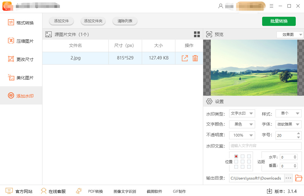The image size is (304, 196).
Task: Open the 文字颜色 text color dropdown
Action: [242, 124]
